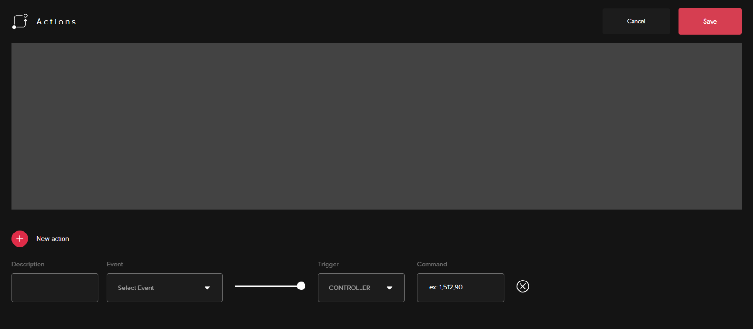Save the actions with the Save button
The width and height of the screenshot is (753, 329).
(709, 21)
